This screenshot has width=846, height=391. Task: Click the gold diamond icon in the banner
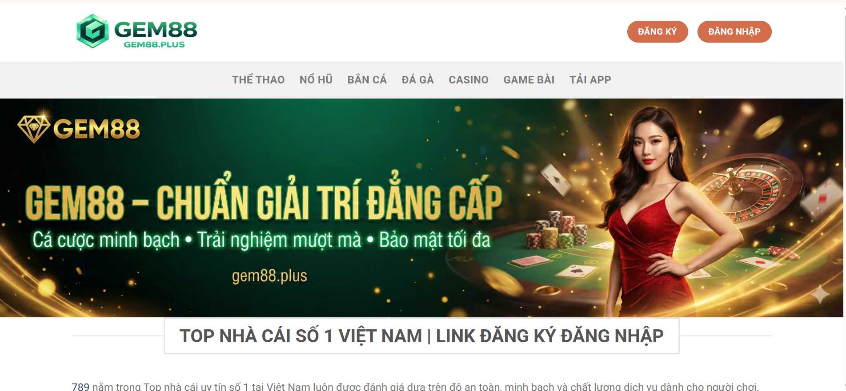pos(34,128)
